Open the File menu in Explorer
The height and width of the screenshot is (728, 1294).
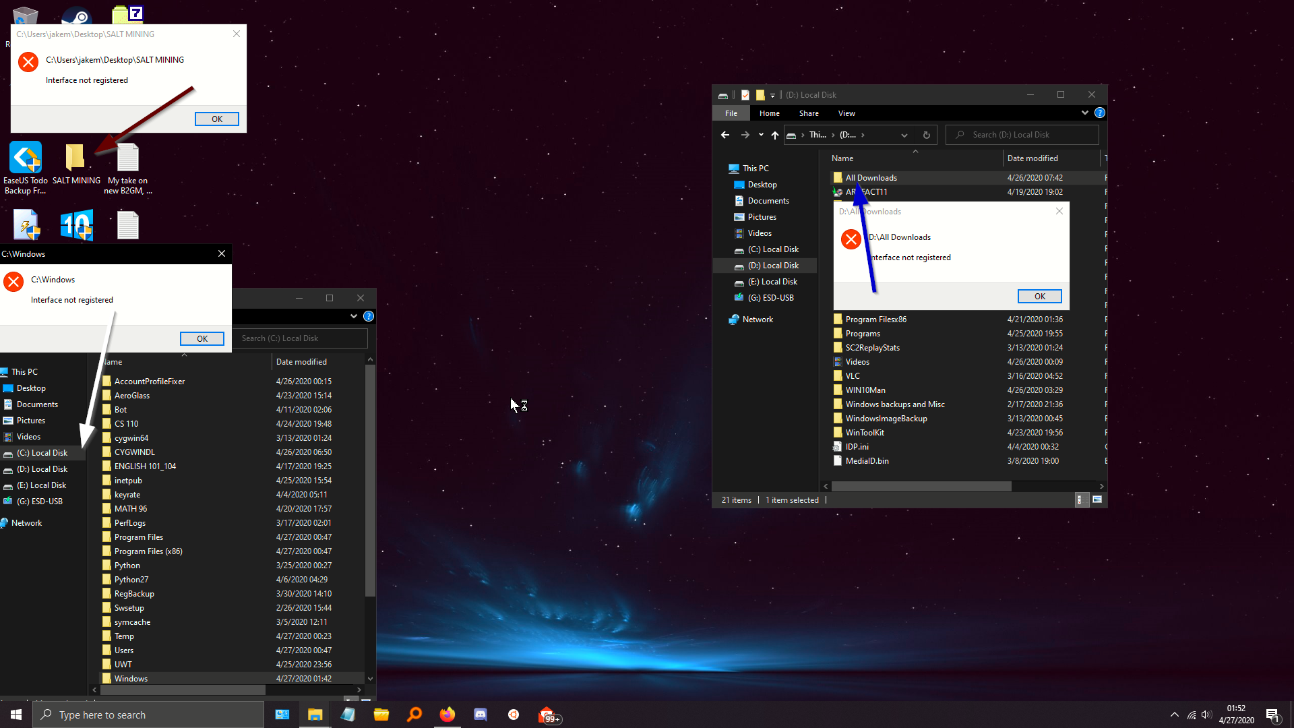tap(731, 113)
